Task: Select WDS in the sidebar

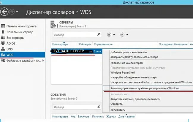Action: point(10,55)
